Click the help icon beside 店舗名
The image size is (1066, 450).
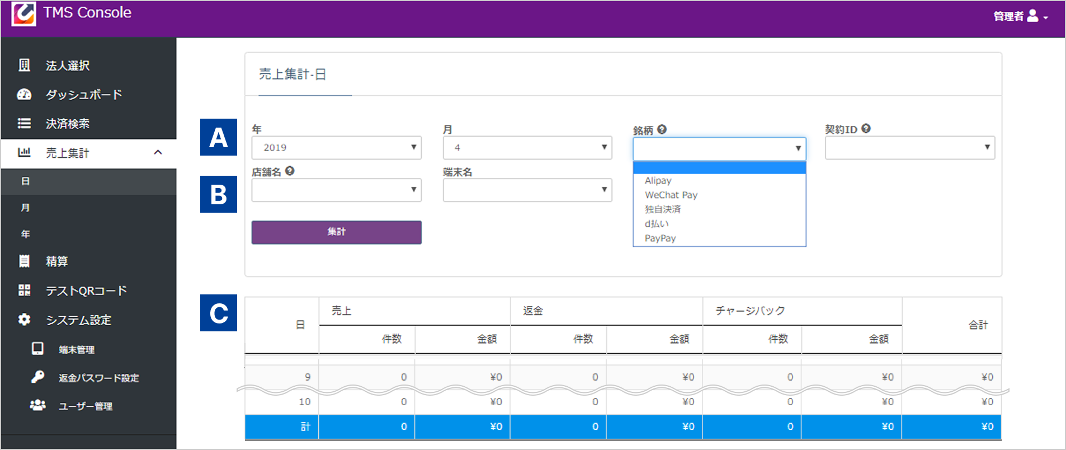[290, 171]
